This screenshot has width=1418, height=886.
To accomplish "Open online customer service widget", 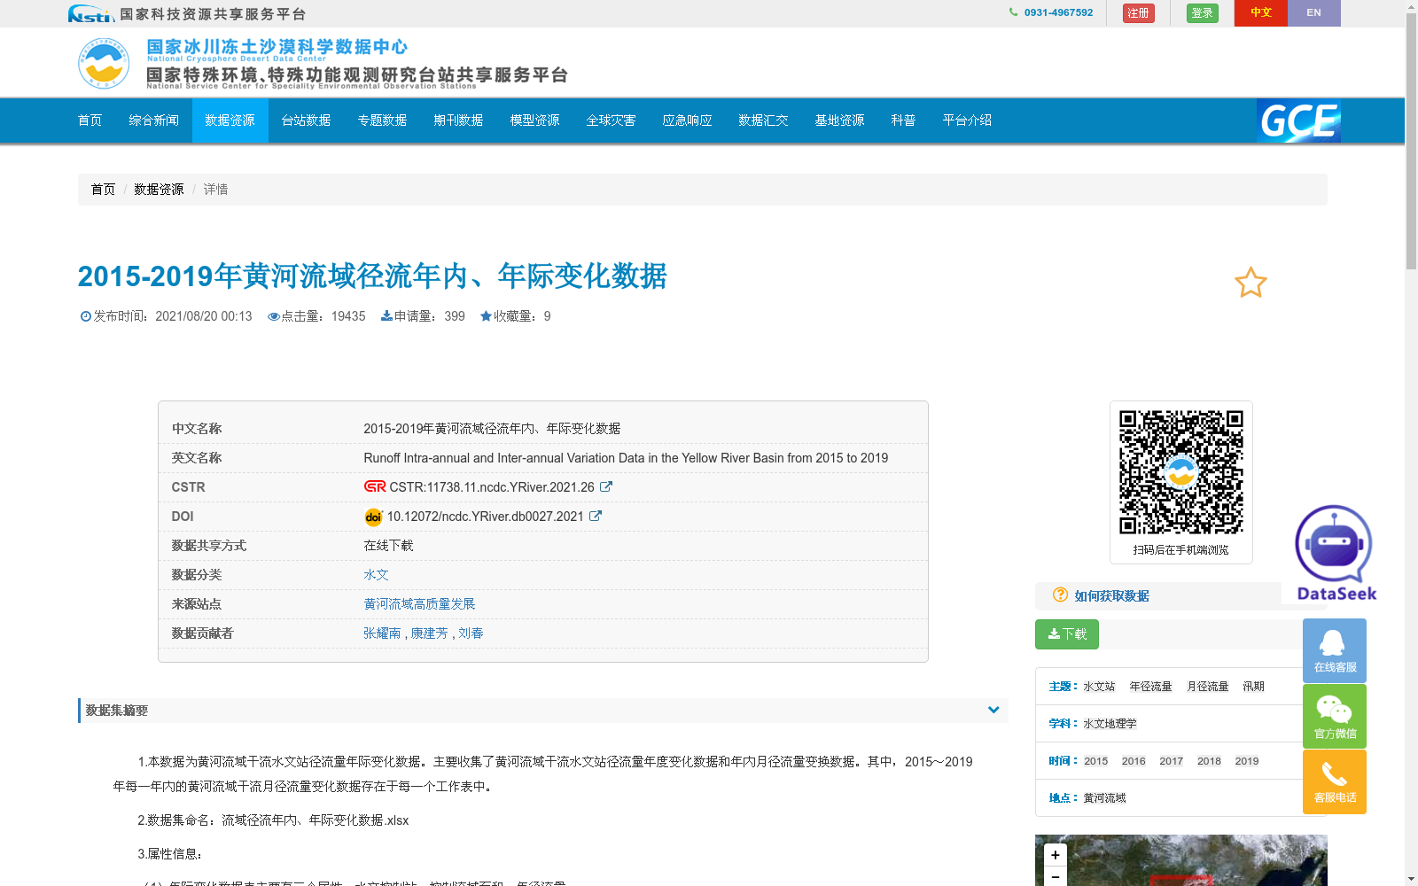I will 1335,650.
